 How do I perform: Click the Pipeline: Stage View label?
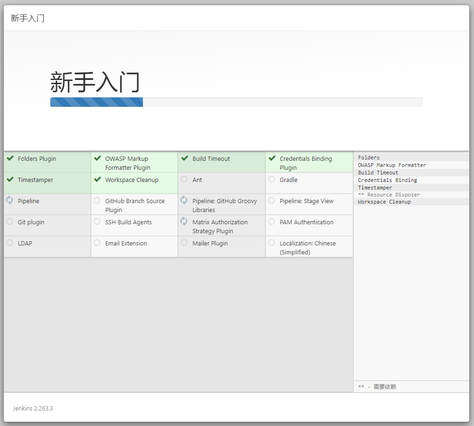[x=307, y=201]
